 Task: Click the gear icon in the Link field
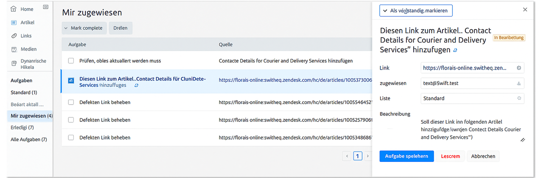pos(519,68)
